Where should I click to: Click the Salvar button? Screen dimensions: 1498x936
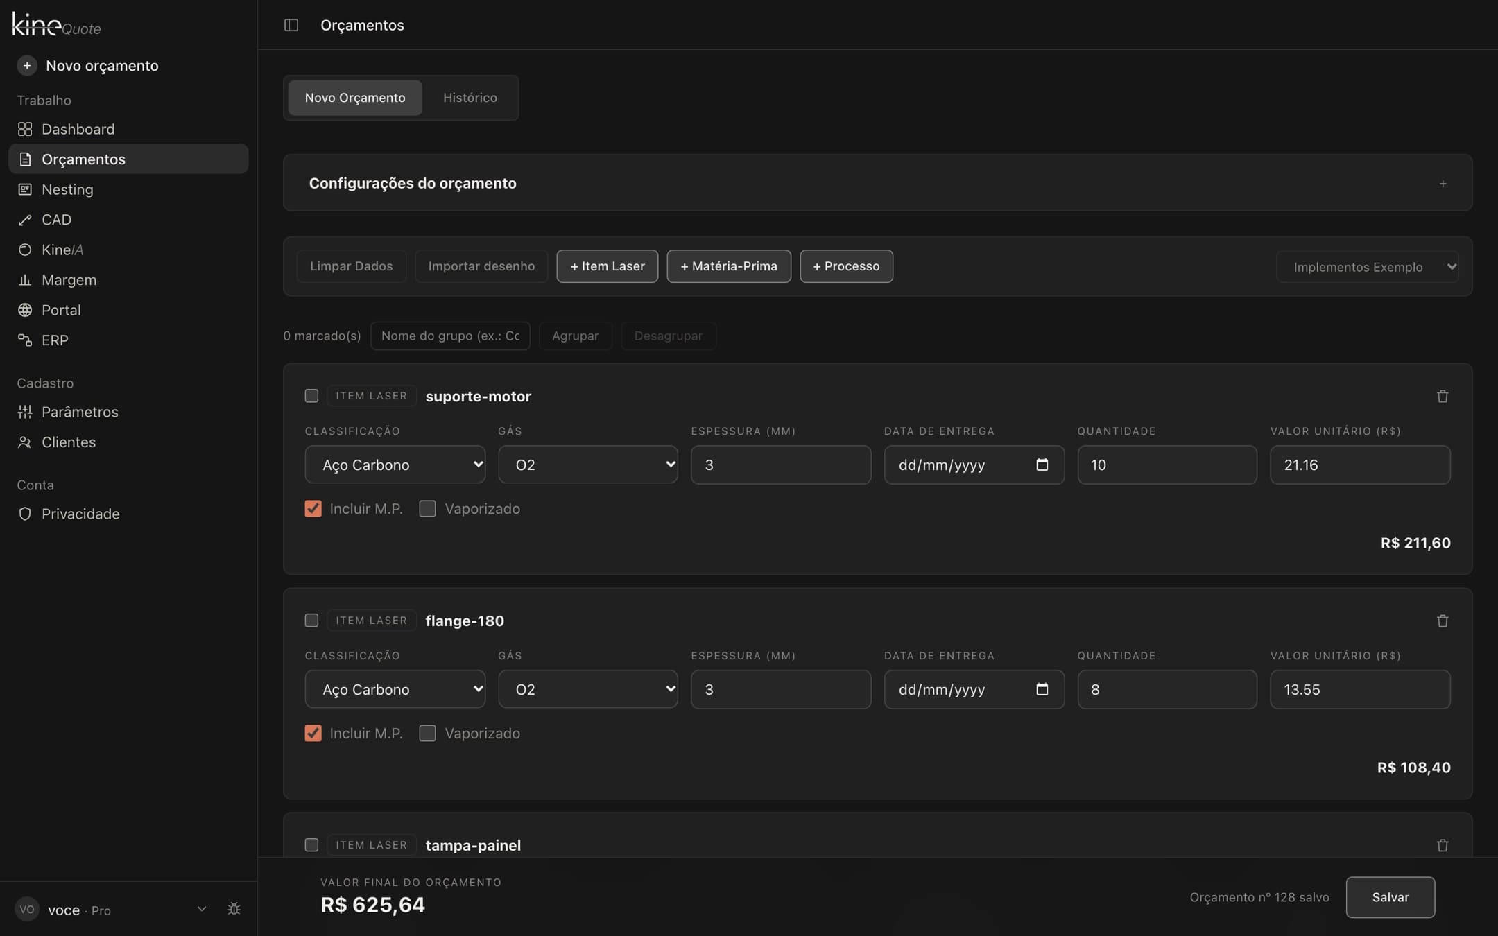click(x=1390, y=897)
